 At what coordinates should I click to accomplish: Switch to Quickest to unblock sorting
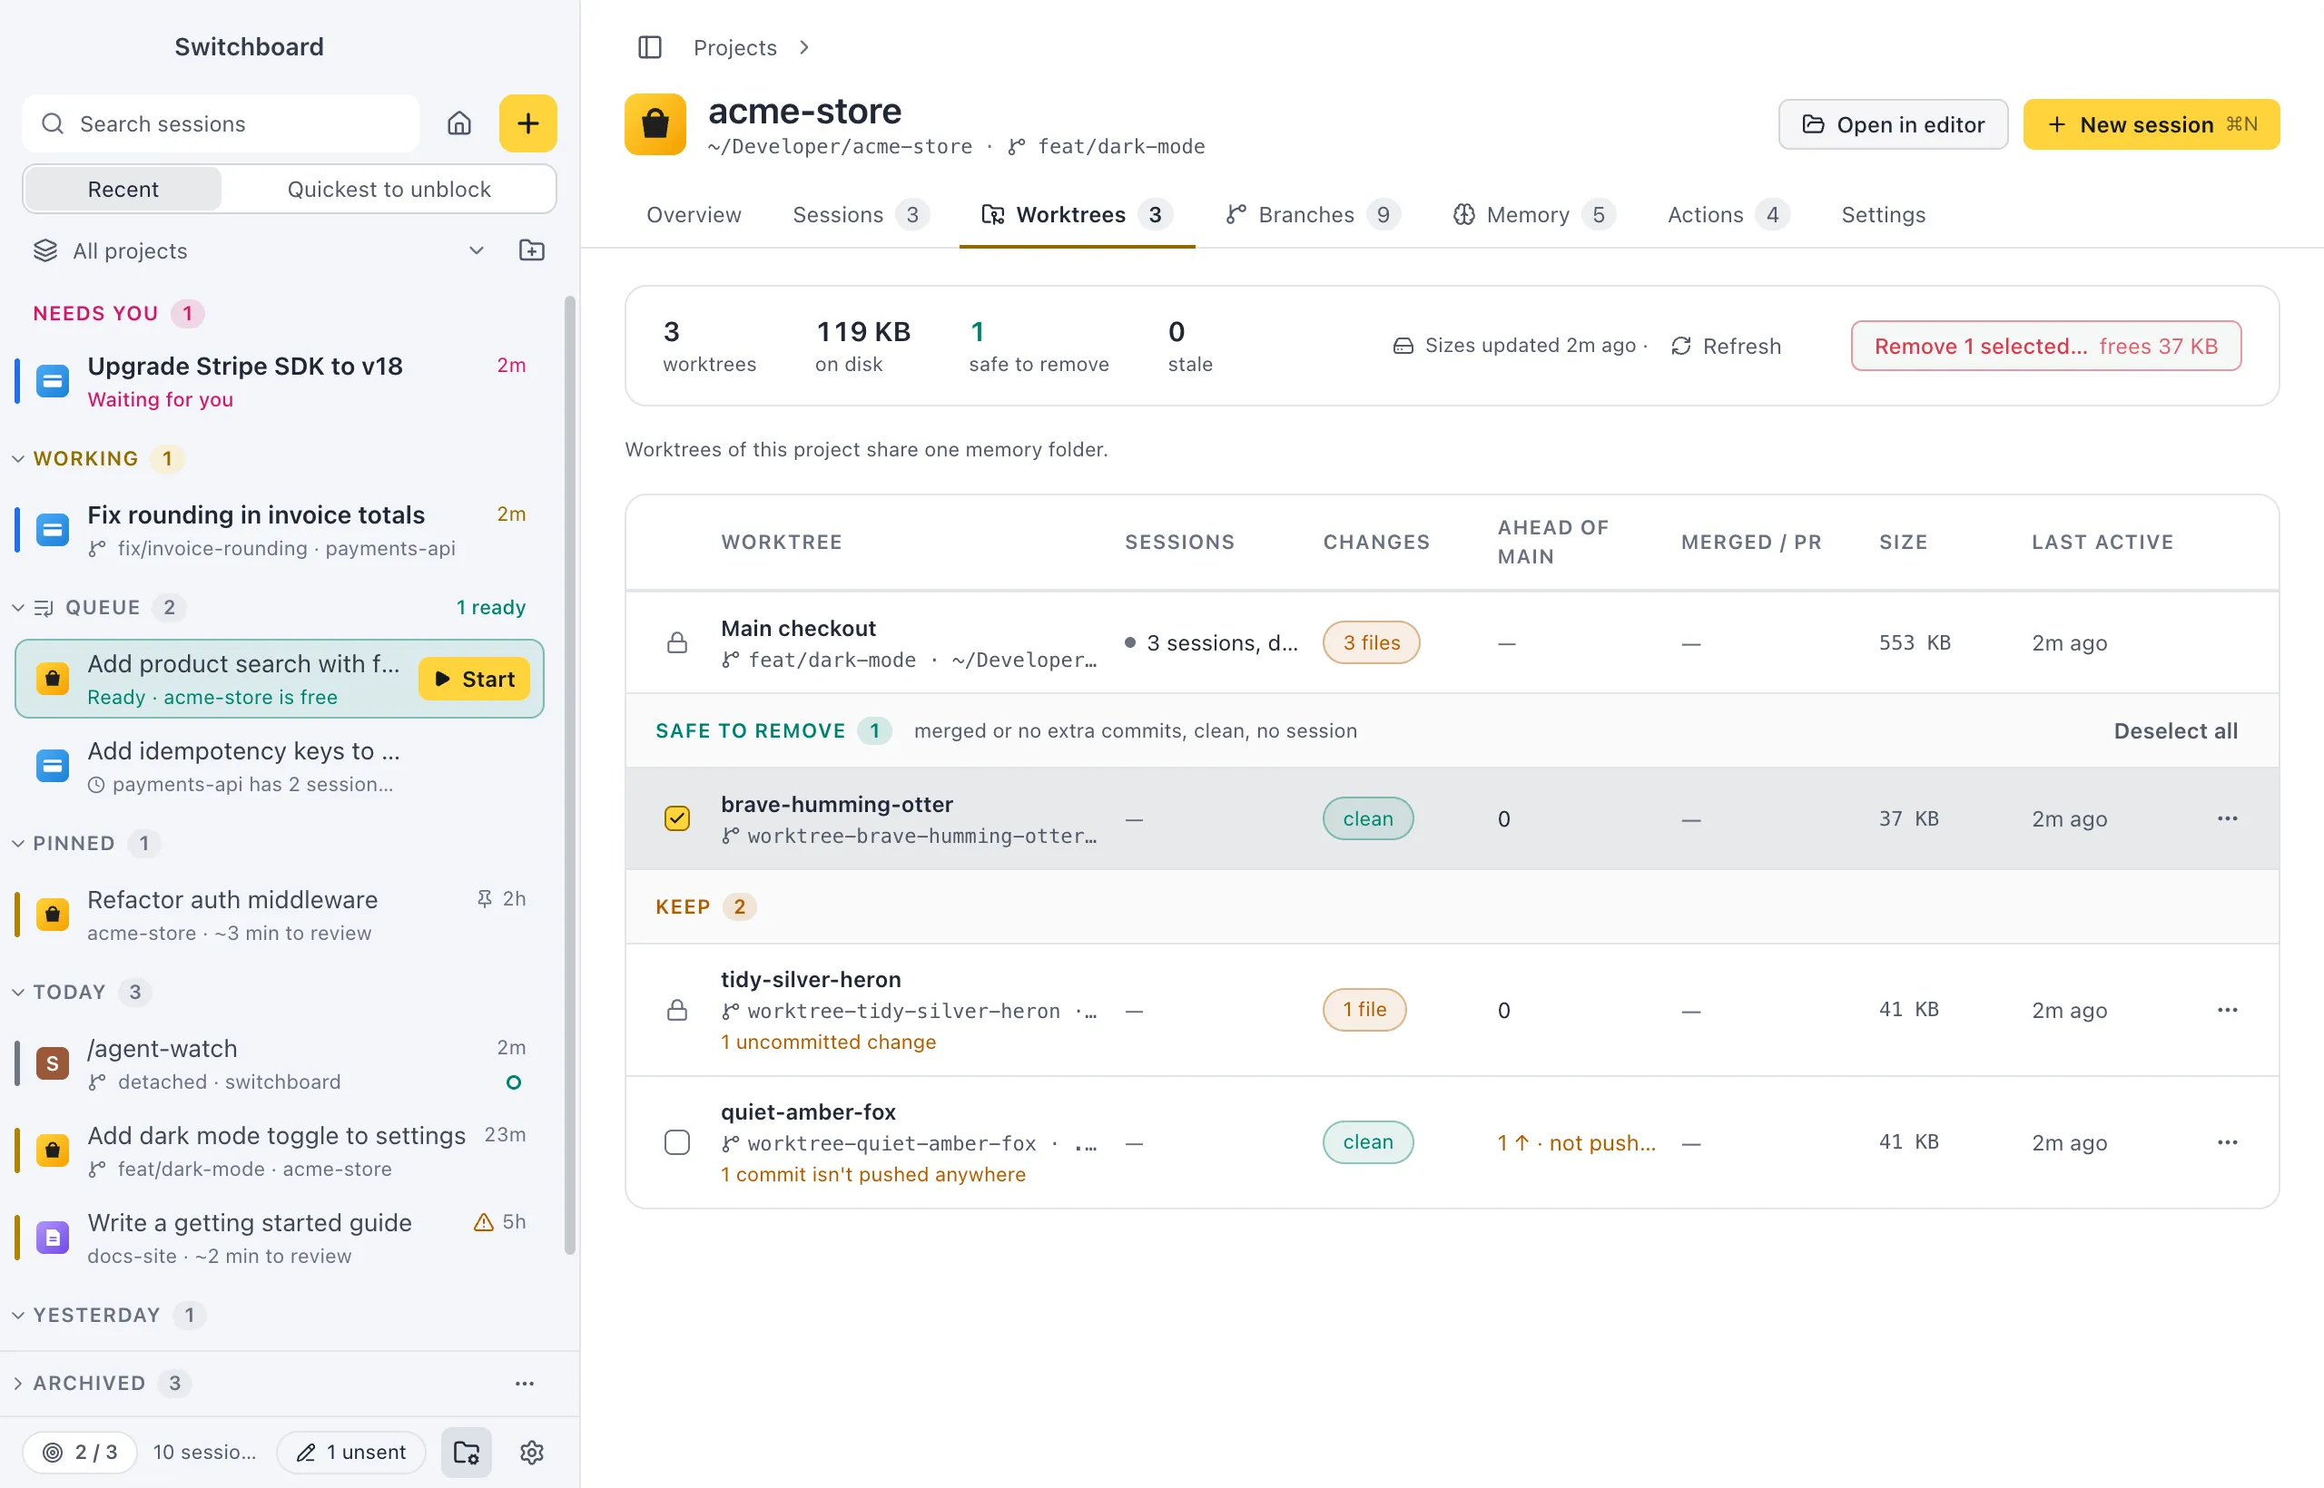click(389, 190)
